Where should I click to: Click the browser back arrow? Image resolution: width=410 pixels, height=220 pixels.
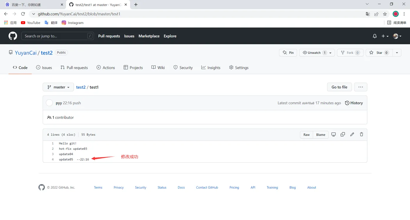click(6, 14)
